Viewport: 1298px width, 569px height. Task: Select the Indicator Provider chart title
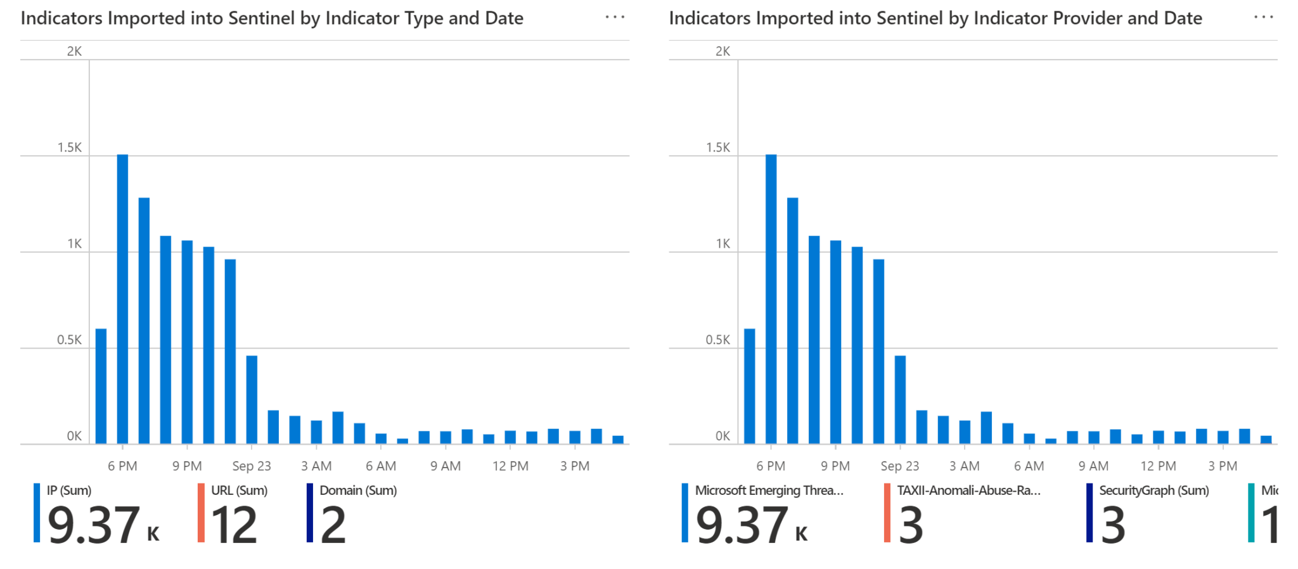[x=935, y=18]
